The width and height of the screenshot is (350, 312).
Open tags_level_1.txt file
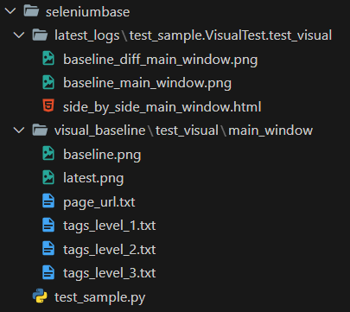110,226
